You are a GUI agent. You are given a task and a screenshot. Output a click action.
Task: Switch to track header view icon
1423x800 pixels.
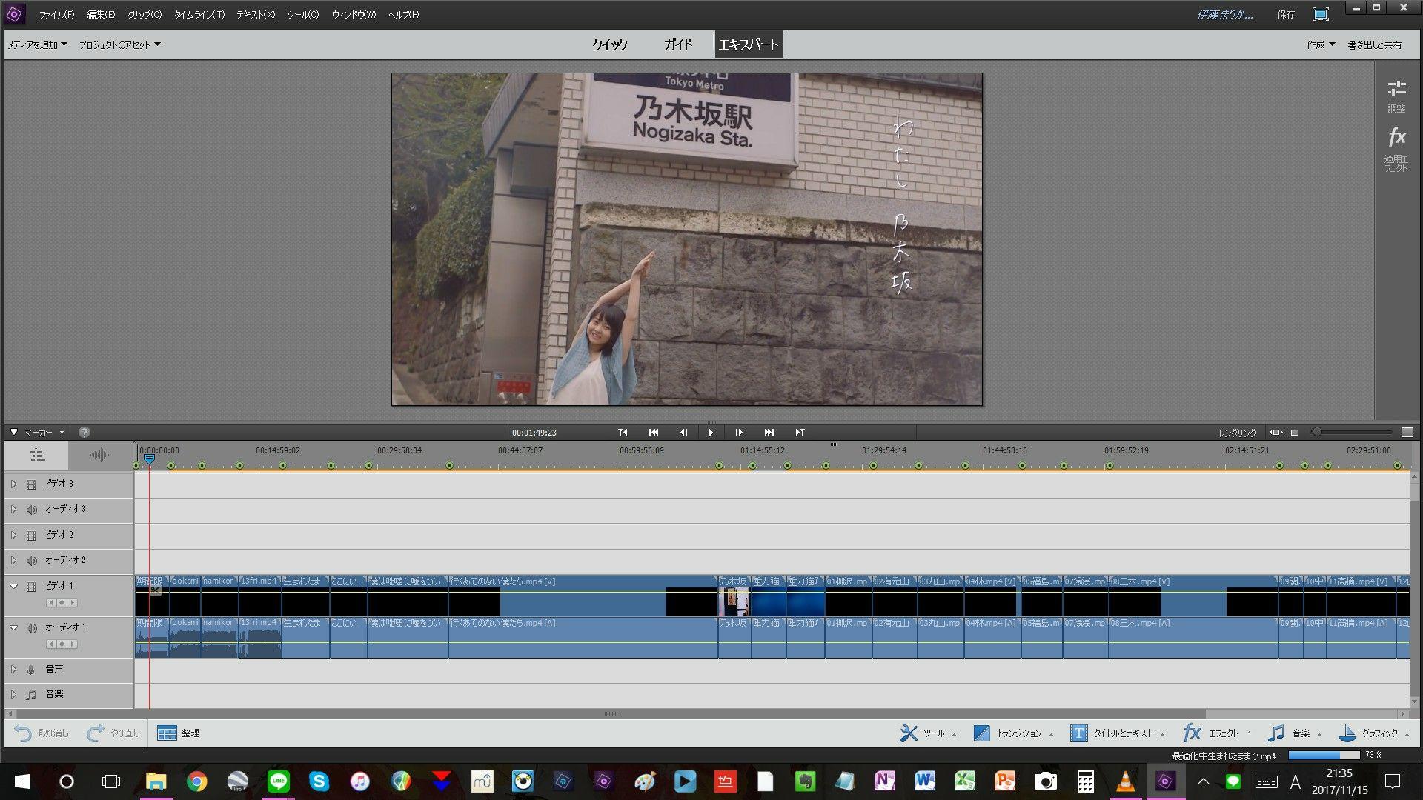click(x=37, y=455)
